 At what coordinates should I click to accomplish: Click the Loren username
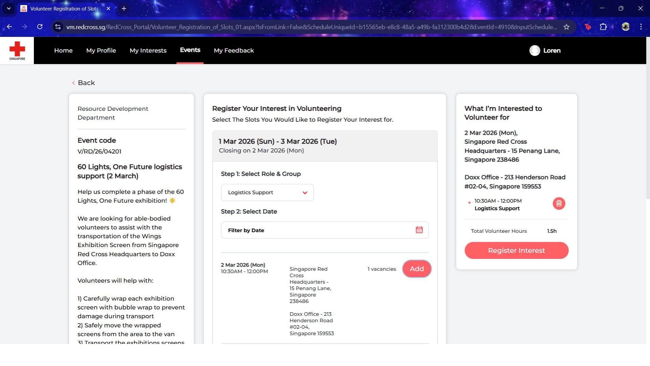point(552,50)
